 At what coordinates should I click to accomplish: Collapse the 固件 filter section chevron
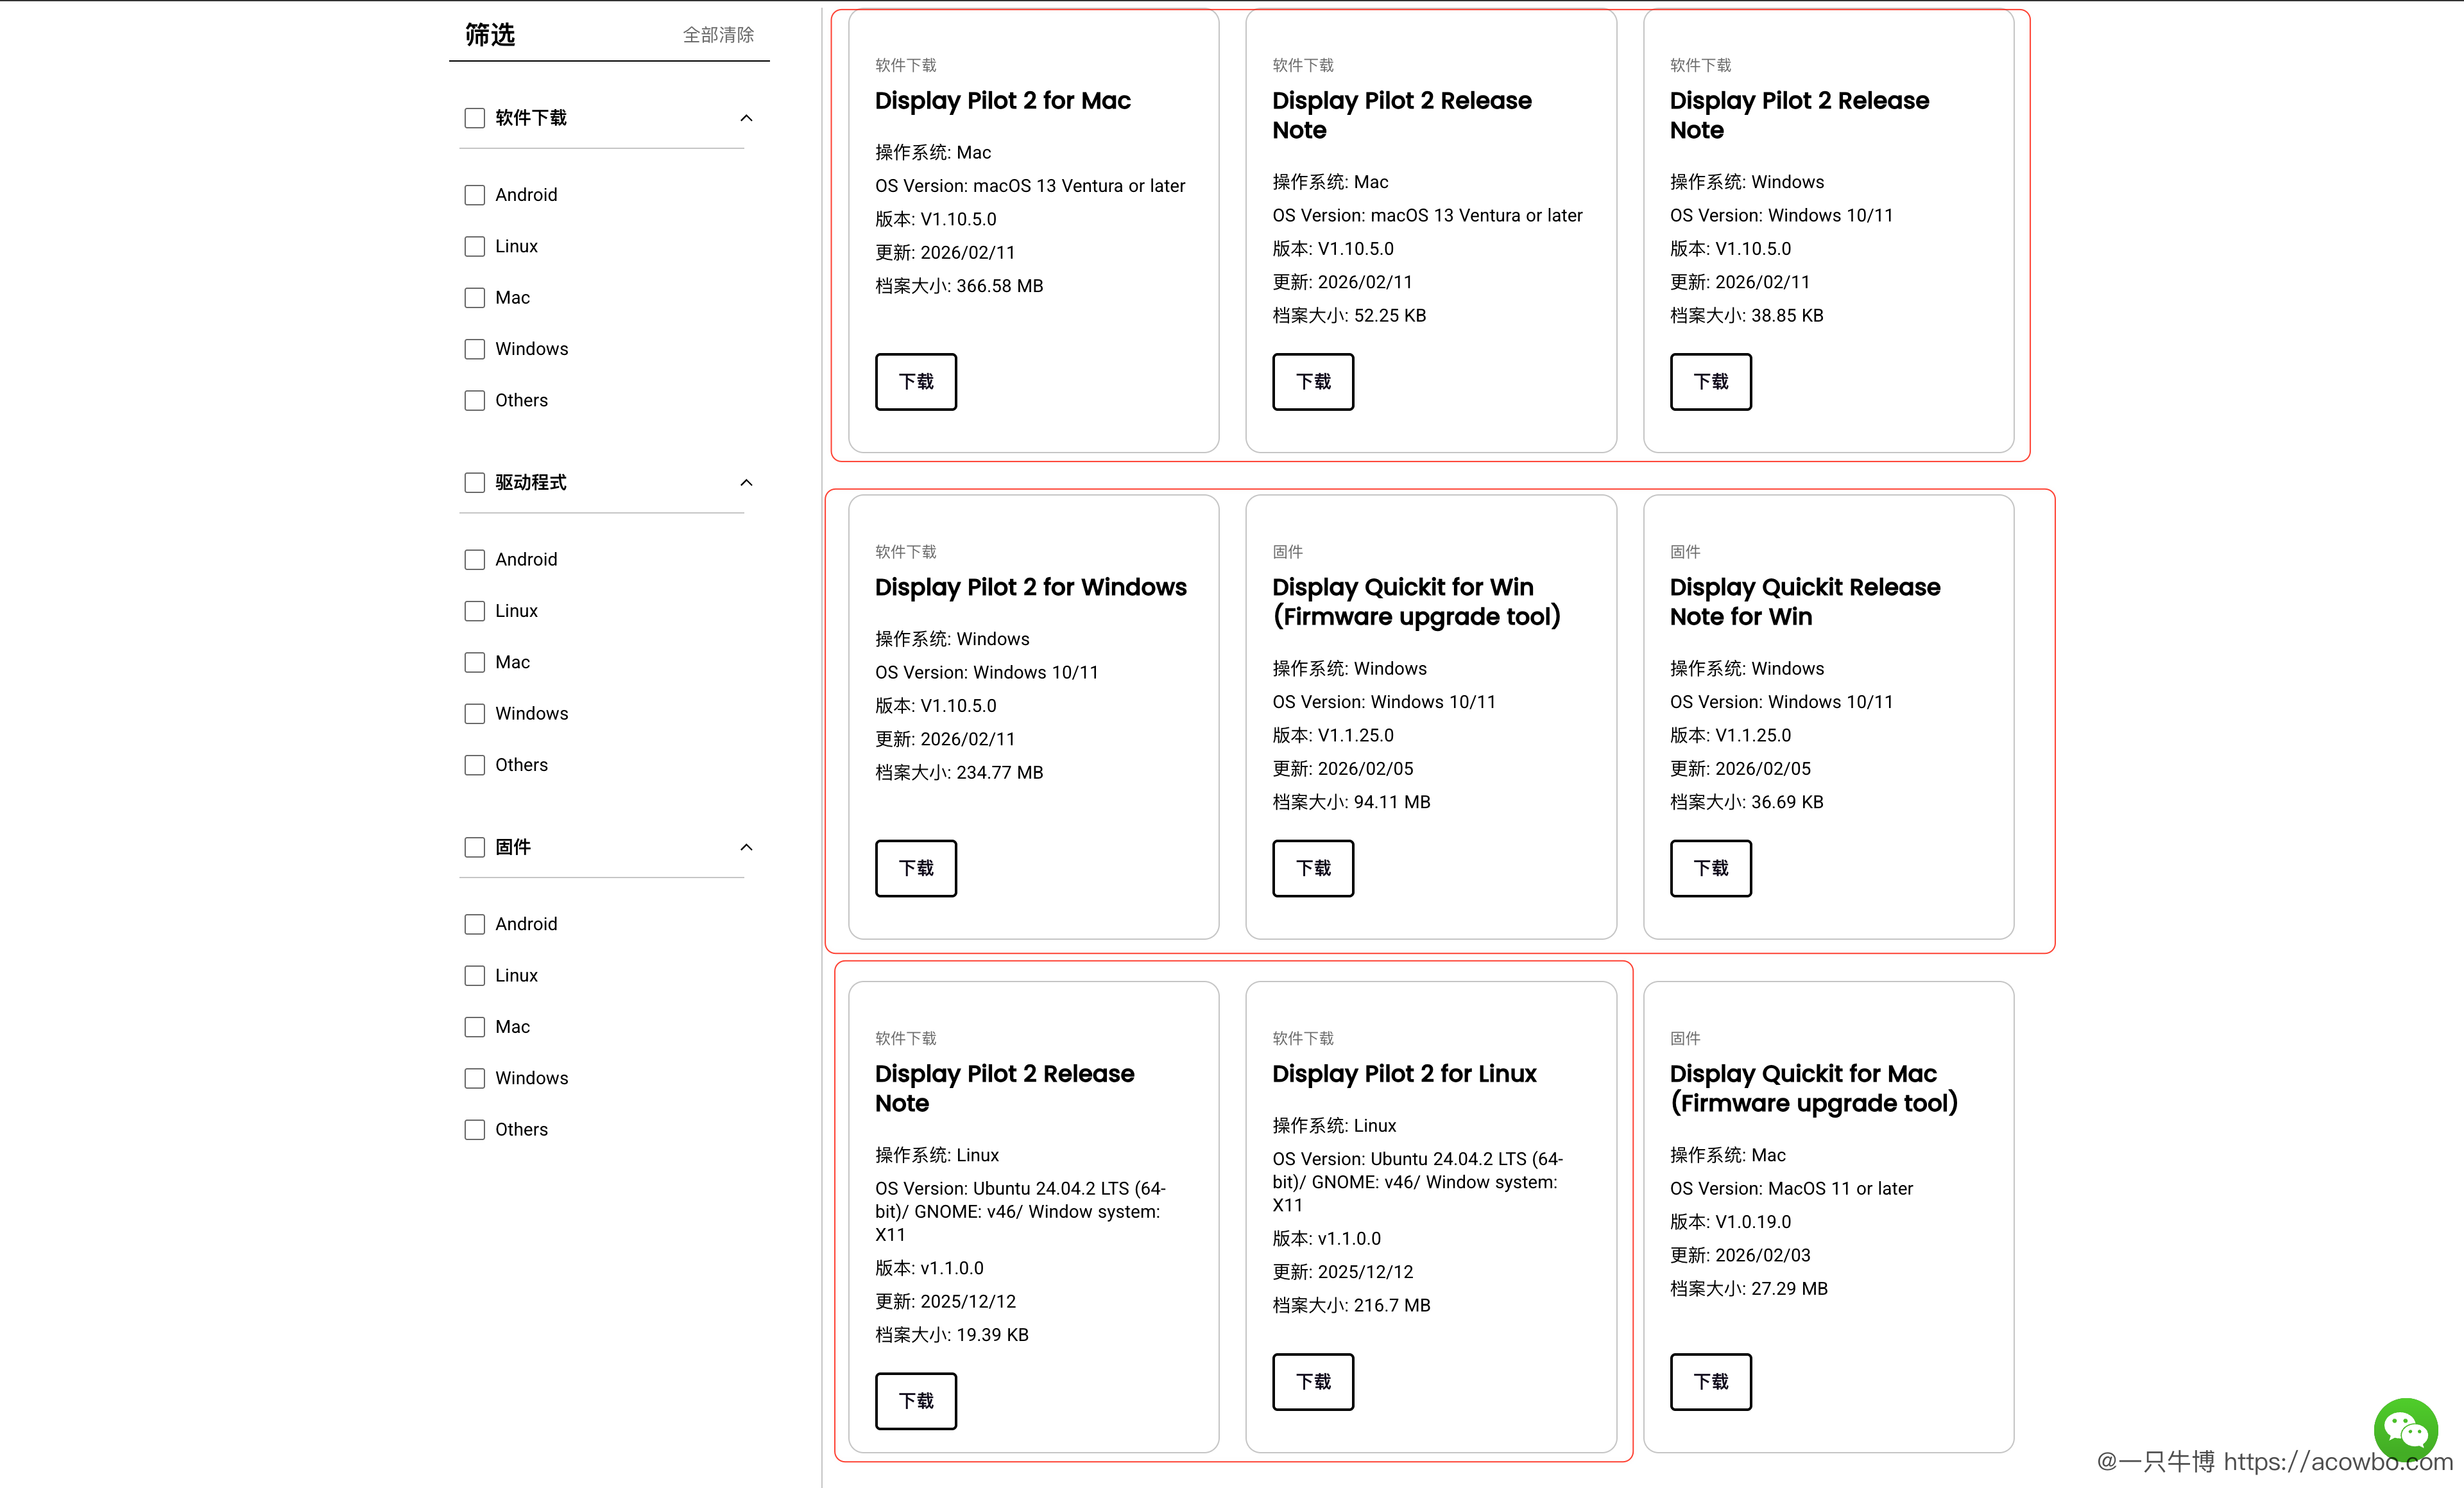pos(746,847)
